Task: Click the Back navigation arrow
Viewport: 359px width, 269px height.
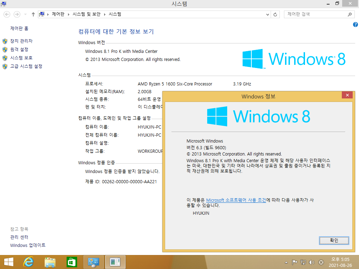Action: point(7,14)
